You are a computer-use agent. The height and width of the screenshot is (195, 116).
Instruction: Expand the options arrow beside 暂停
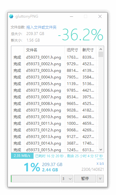(100, 179)
